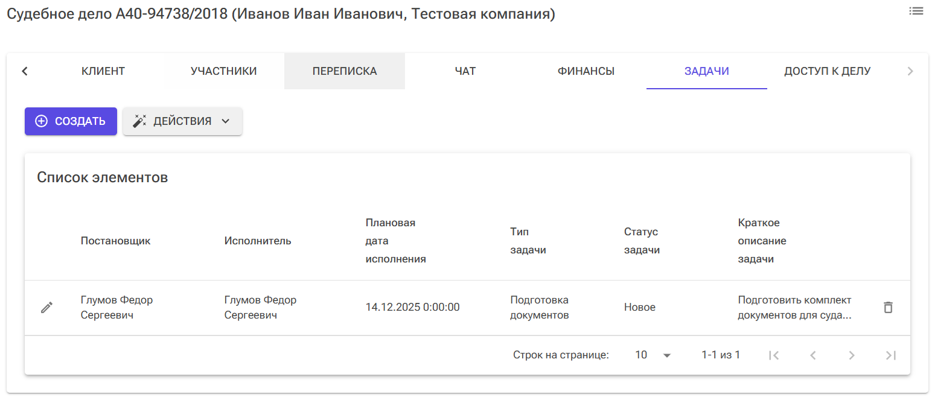Viewport: 935px width, 397px height.
Task: Click the plus icon inside СОЗДАТЬ button
Action: coord(41,121)
